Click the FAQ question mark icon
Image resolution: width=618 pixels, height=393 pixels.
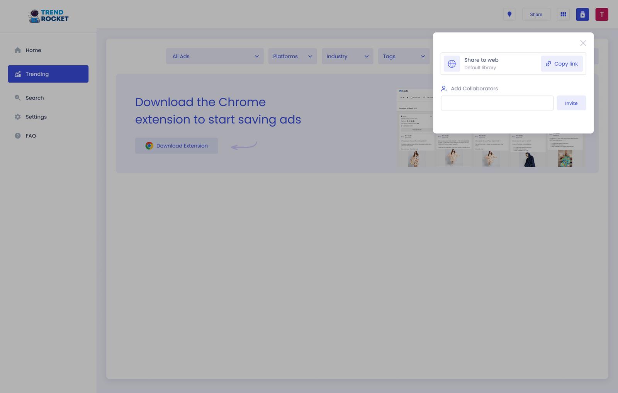coord(18,136)
